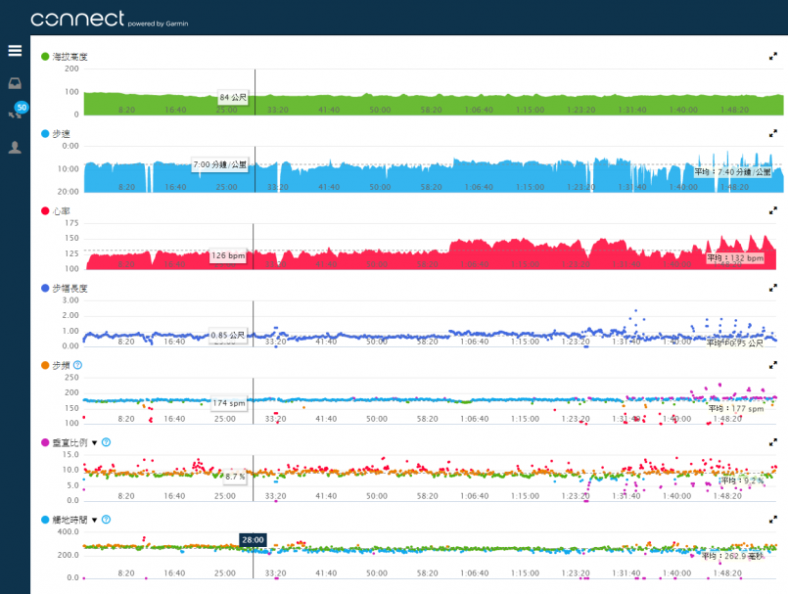Click the 28:00 time marker label
788x594 pixels.
click(254, 539)
